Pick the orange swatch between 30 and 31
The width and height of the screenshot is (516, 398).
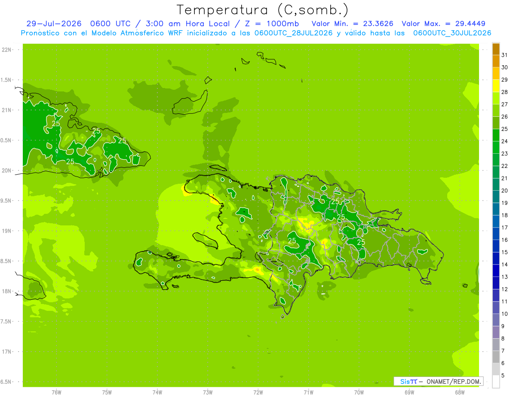496,61
